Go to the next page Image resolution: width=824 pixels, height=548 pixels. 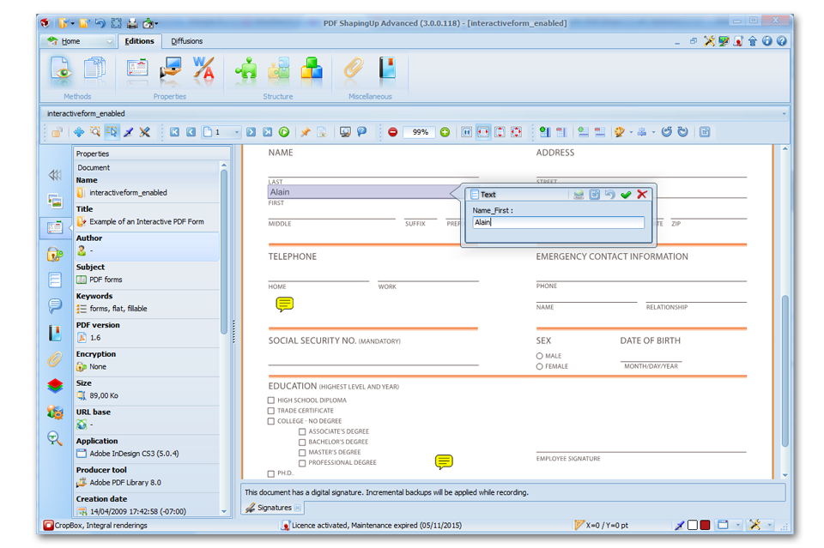pyautogui.click(x=251, y=132)
